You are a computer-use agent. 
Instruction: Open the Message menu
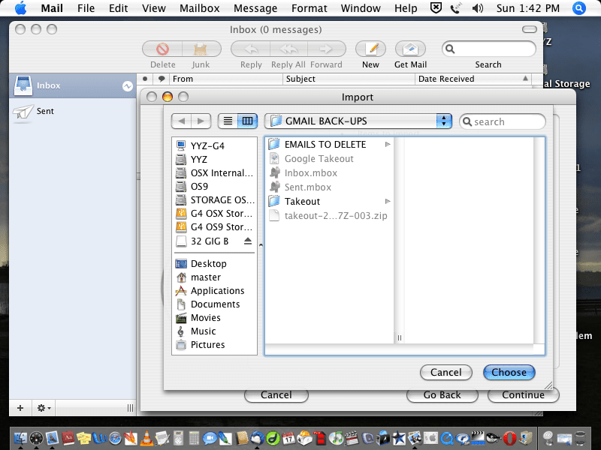[255, 8]
